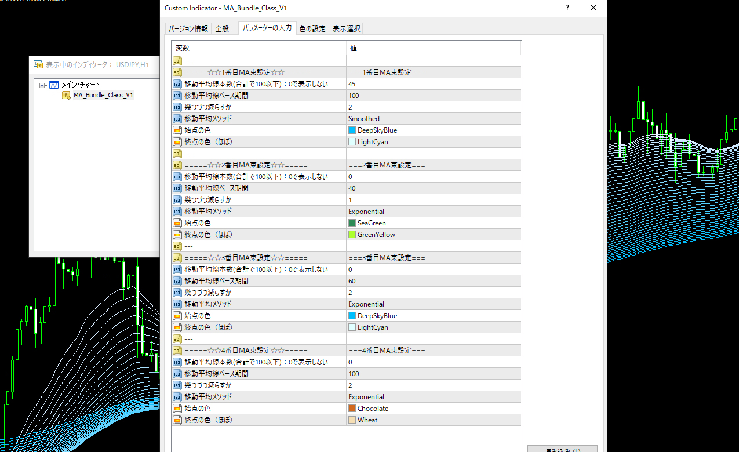
Task: Edit 2番目 幾つづつ減らすか value 1
Action: point(434,200)
